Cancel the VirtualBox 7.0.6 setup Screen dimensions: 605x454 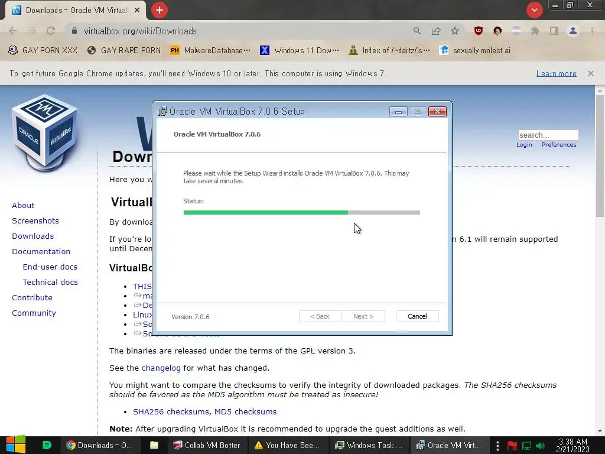[x=418, y=316]
